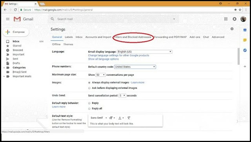This screenshot has height=142, width=251.
Task: Open Default country code dropdown
Action: pyautogui.click(x=135, y=67)
